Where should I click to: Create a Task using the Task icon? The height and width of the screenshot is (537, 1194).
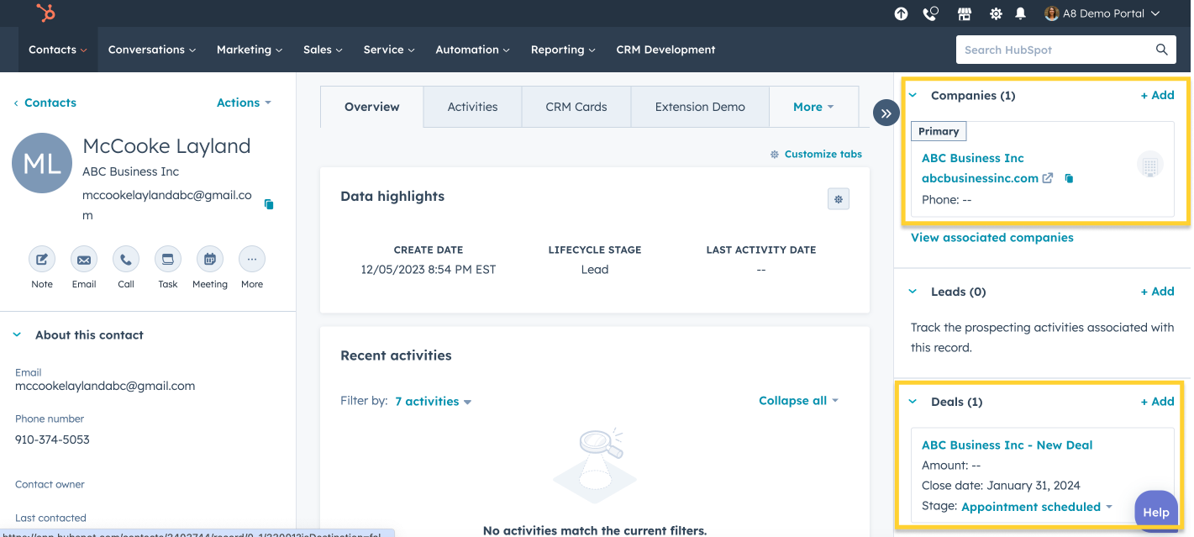tap(167, 259)
